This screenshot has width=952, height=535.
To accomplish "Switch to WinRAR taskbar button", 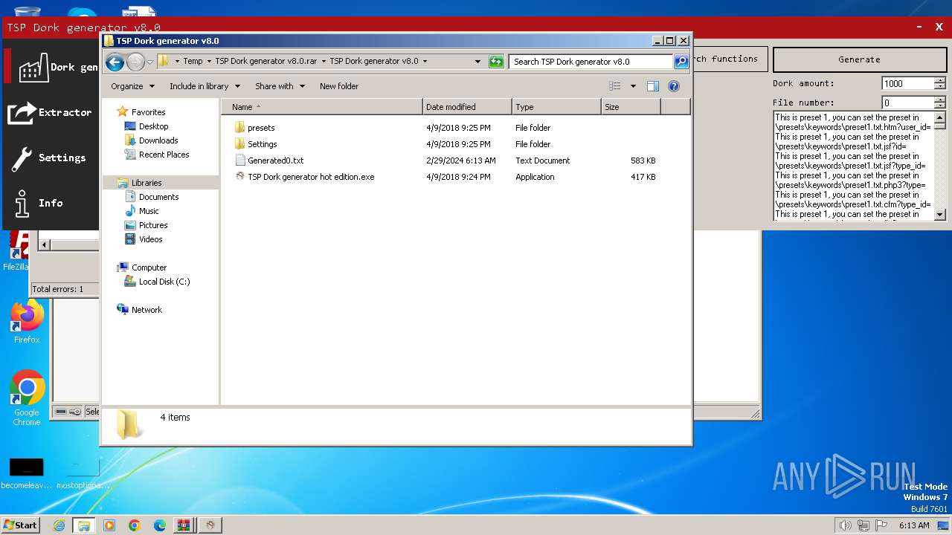I will 183,525.
